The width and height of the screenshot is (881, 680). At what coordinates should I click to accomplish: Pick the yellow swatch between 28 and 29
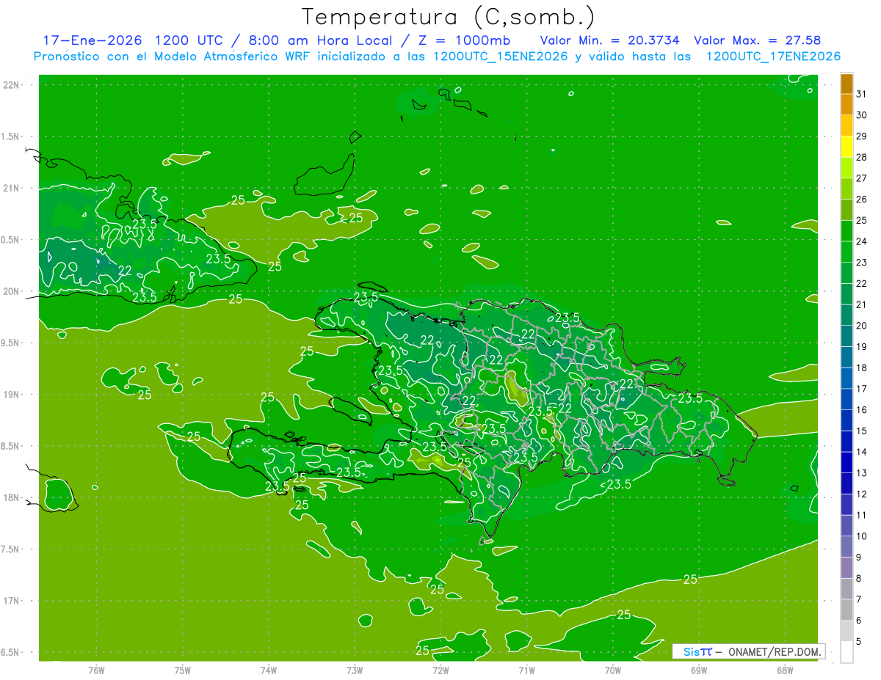[846, 147]
